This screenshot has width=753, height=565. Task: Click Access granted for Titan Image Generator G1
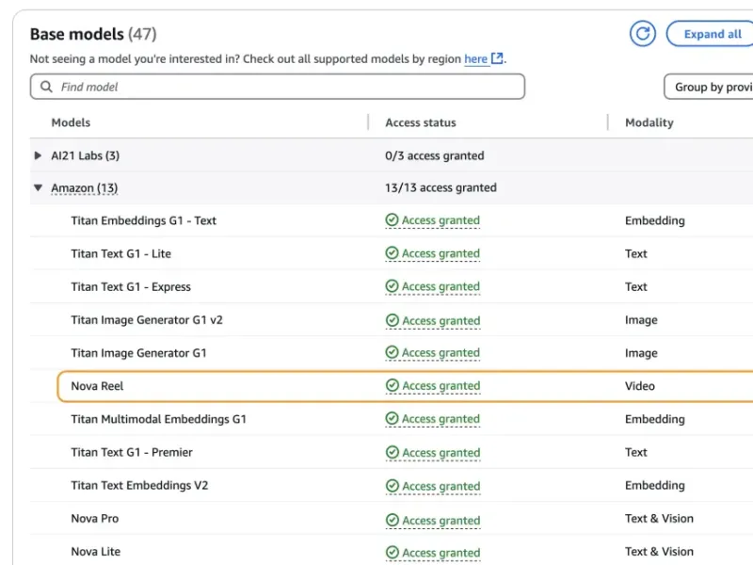point(441,352)
